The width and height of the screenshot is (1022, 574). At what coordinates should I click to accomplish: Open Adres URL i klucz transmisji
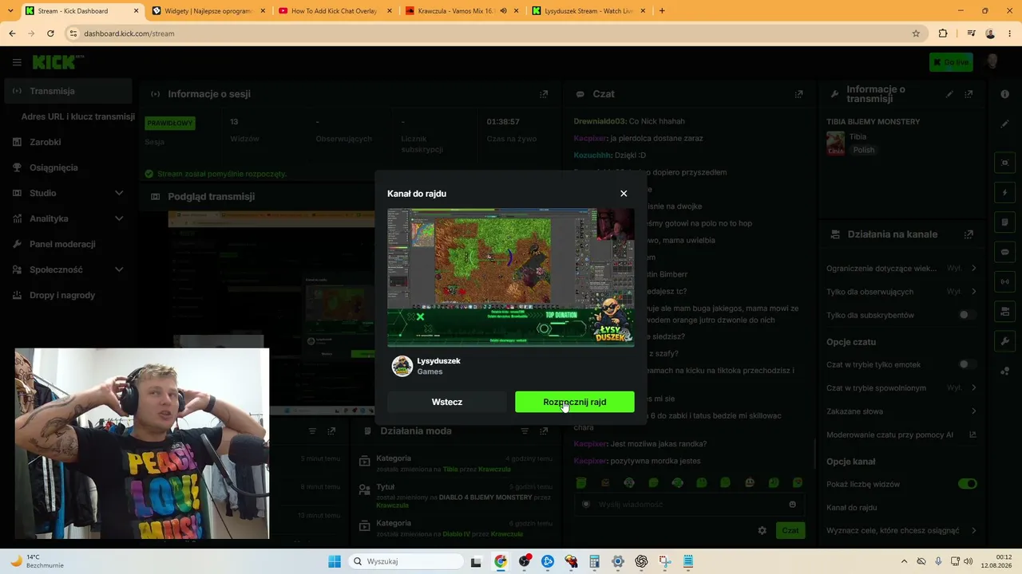tap(78, 116)
